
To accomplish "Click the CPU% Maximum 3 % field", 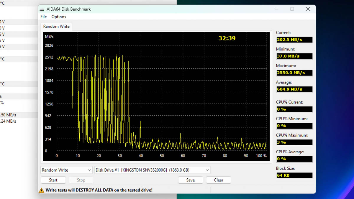I will [x=294, y=142].
